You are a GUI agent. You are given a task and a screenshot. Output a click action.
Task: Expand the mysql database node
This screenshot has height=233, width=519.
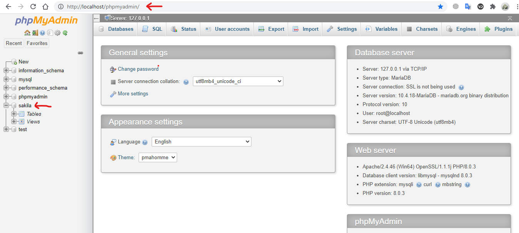tap(6, 79)
